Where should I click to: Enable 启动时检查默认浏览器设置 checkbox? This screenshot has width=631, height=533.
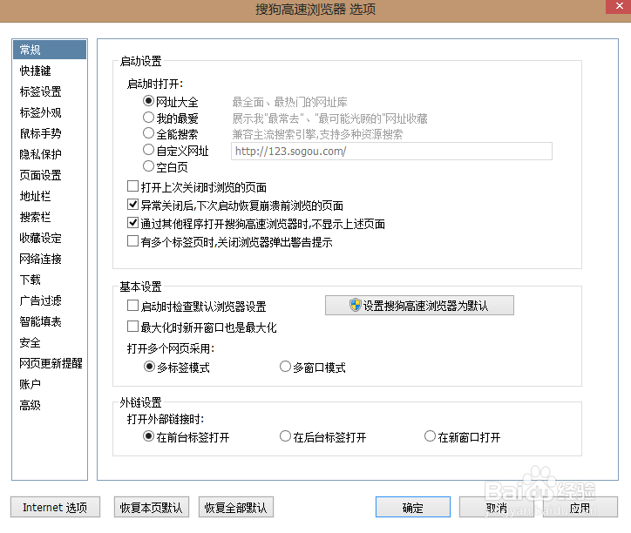(132, 306)
